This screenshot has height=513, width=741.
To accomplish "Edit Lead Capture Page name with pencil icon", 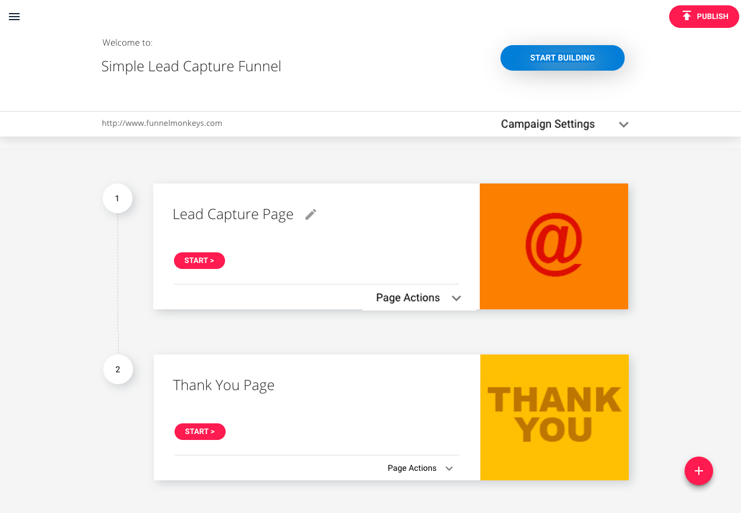I will point(311,214).
